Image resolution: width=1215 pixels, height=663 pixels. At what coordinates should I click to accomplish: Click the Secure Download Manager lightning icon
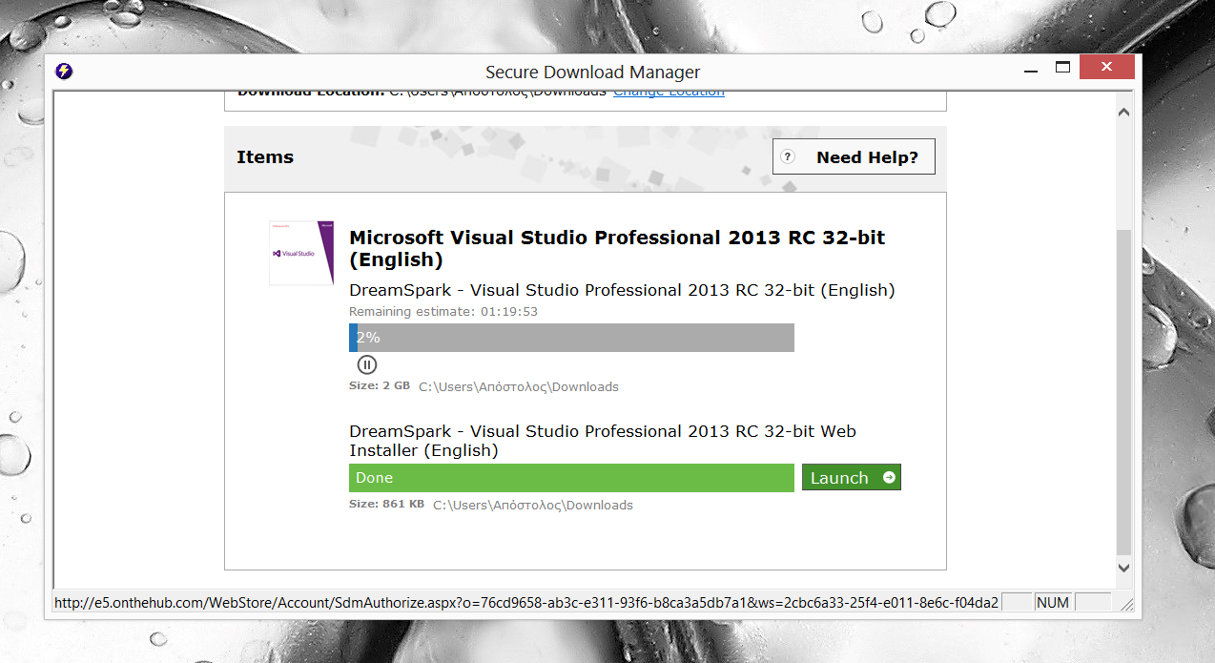click(64, 72)
